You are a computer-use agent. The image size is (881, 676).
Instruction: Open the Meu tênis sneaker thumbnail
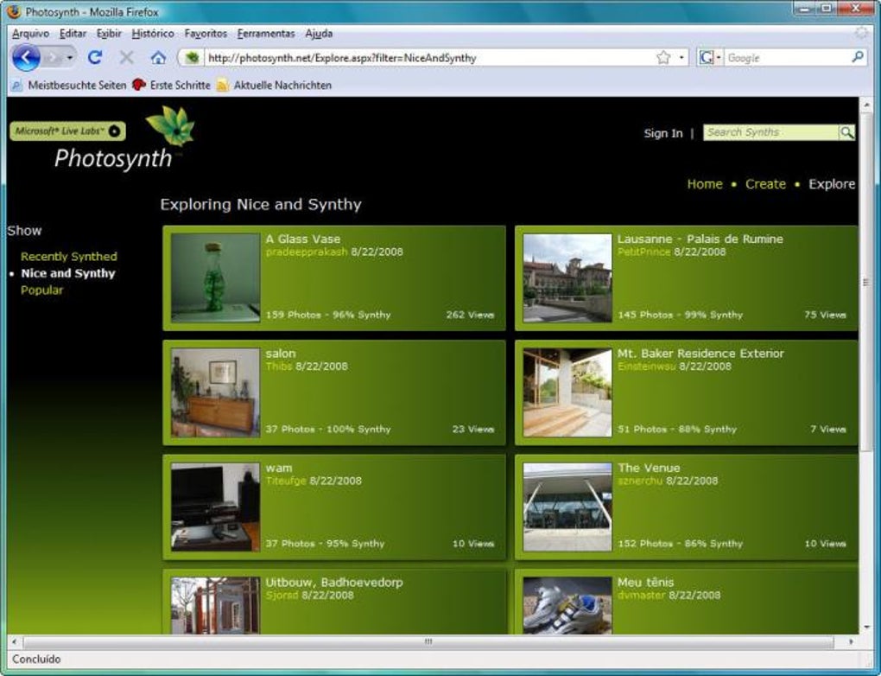567,606
